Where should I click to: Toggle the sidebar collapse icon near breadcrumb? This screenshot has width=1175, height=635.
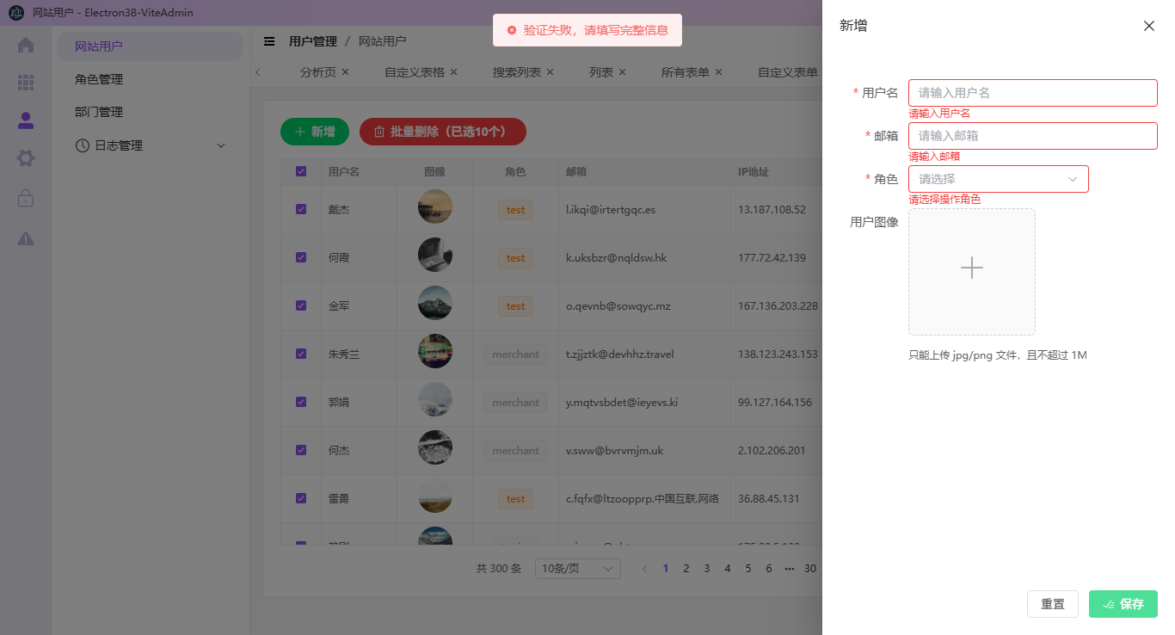(x=269, y=40)
